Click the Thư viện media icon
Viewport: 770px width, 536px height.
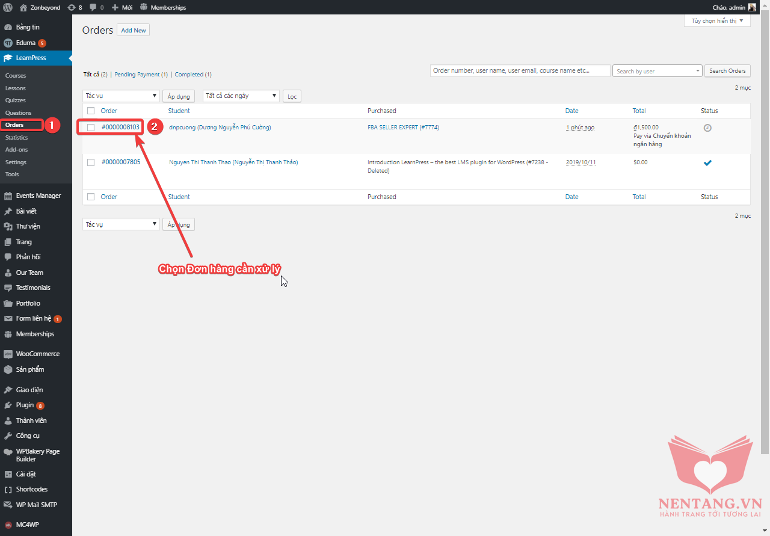coord(8,226)
